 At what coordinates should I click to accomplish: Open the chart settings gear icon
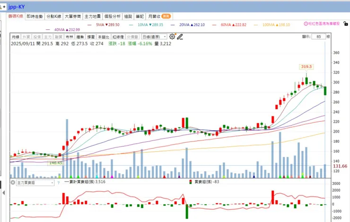tap(172, 36)
